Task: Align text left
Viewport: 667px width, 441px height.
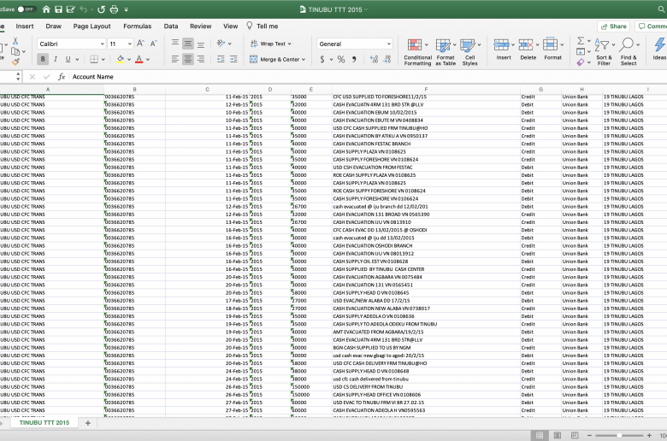Action: point(175,59)
